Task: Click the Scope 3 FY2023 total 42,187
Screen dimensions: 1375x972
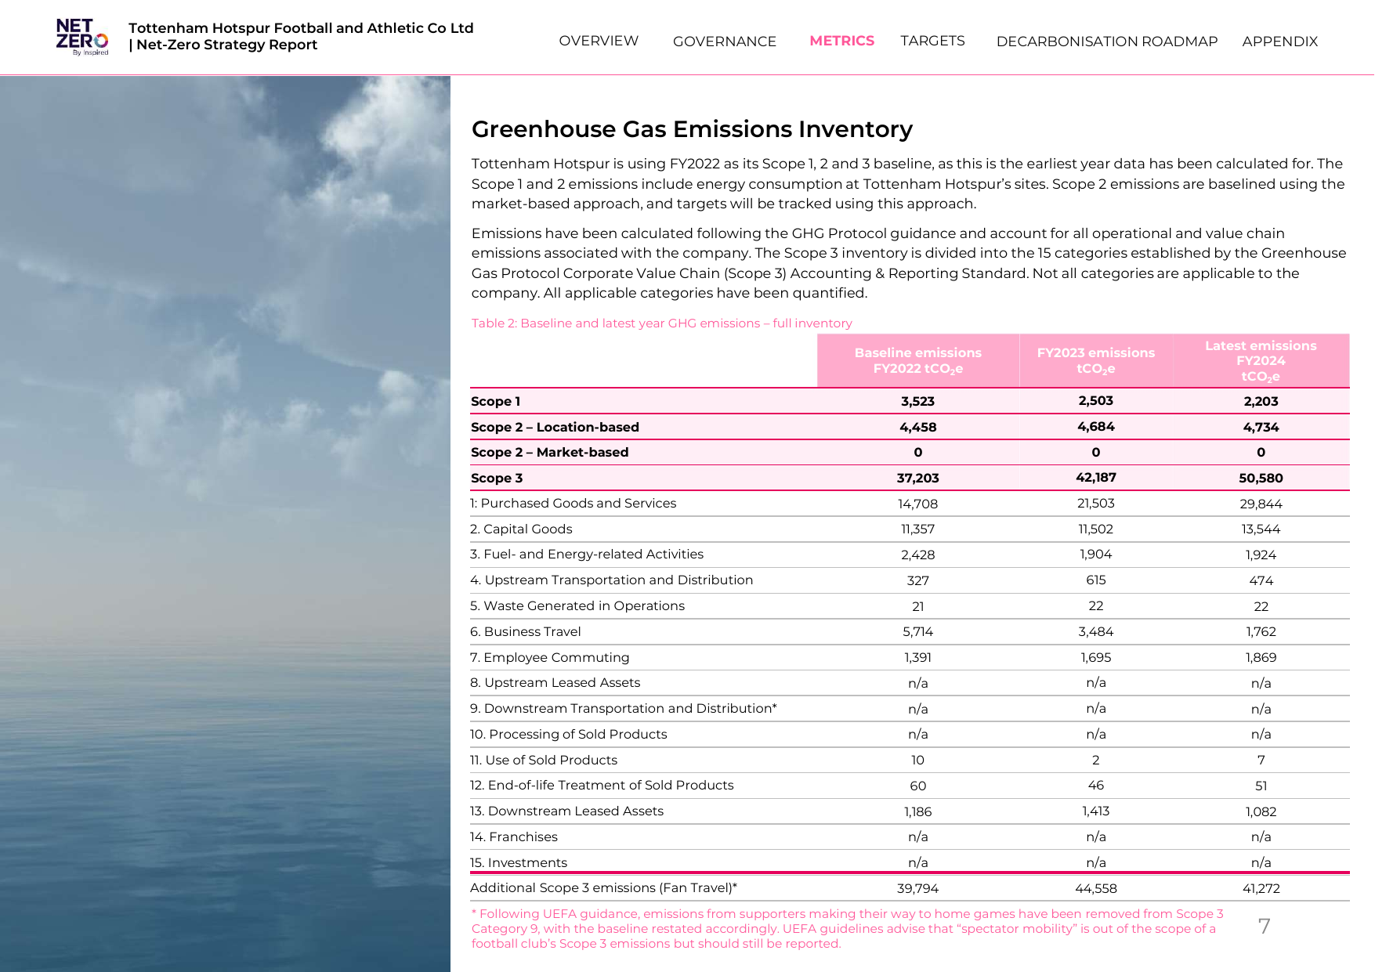Action: (x=1096, y=477)
